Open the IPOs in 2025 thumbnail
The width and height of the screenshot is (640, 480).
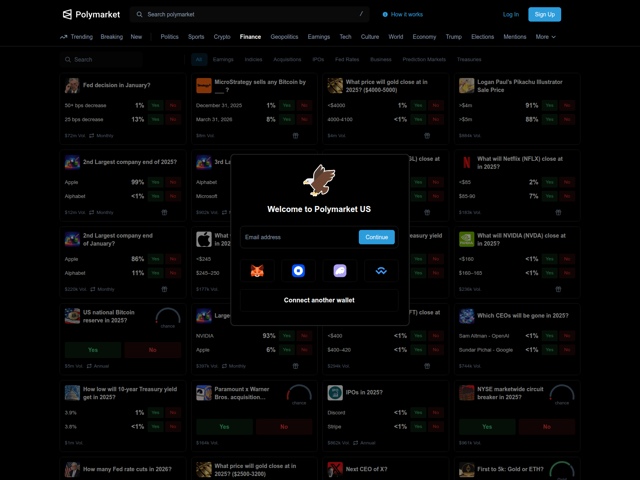(x=335, y=393)
